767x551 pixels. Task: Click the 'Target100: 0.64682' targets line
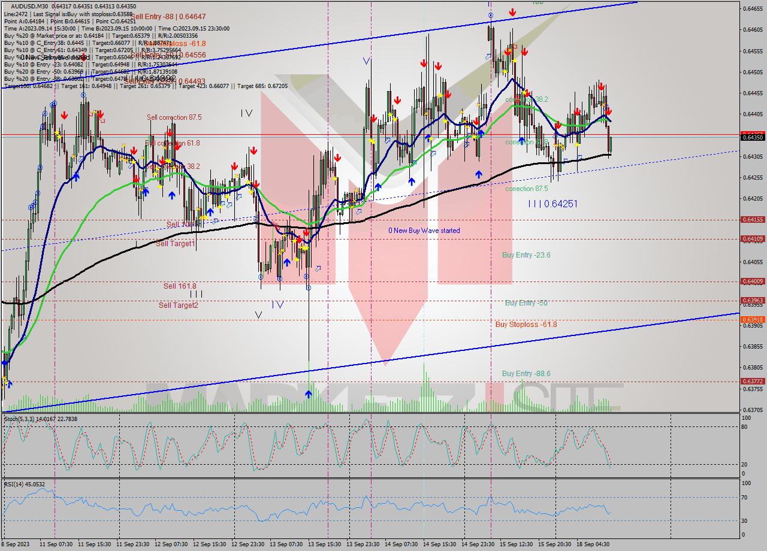tap(146, 86)
